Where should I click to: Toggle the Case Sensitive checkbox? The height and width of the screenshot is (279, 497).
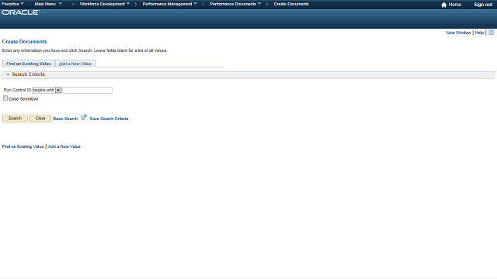5,98
